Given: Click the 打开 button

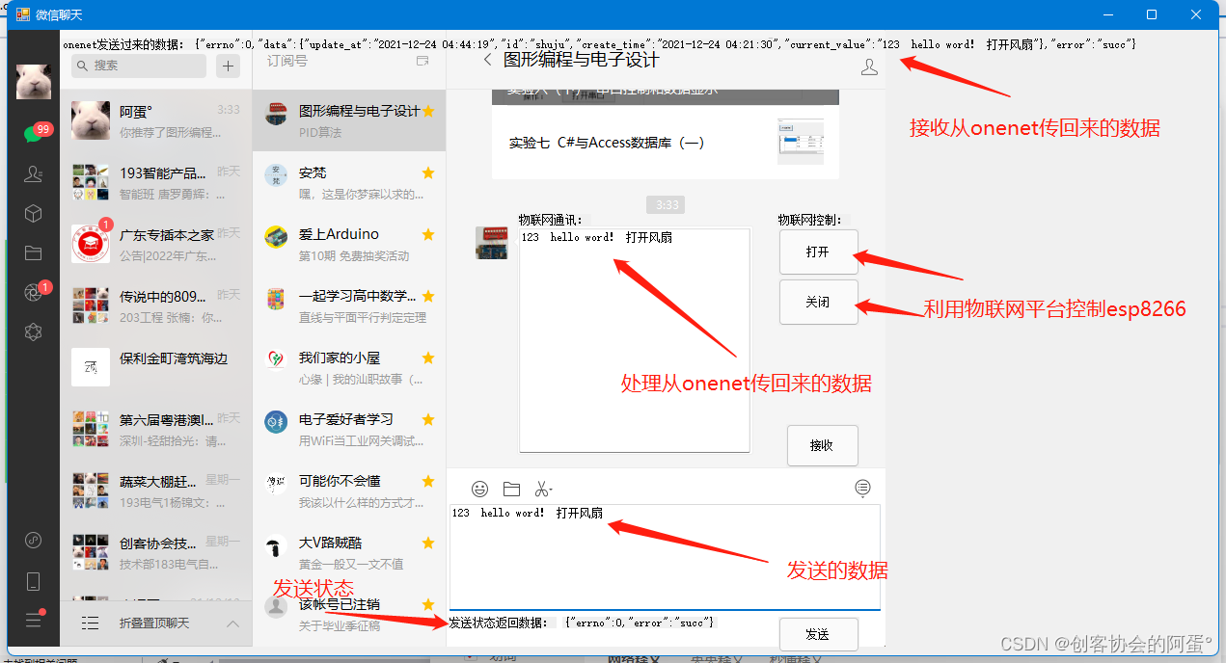Looking at the screenshot, I should pos(818,252).
